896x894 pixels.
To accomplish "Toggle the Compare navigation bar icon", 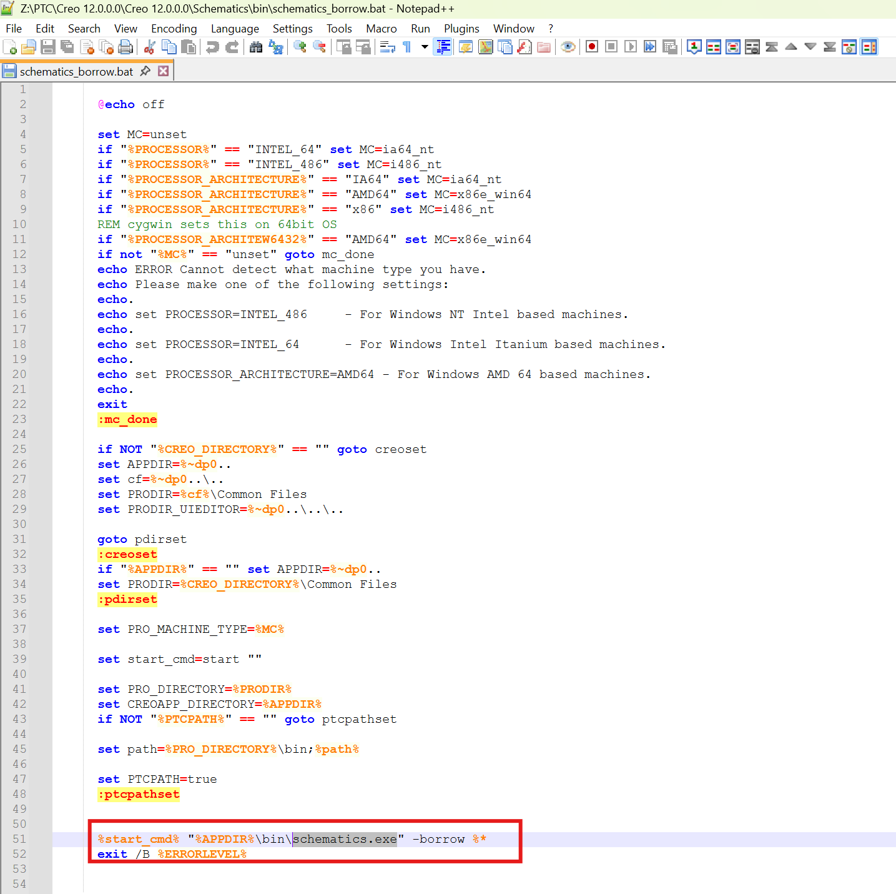I will (869, 47).
